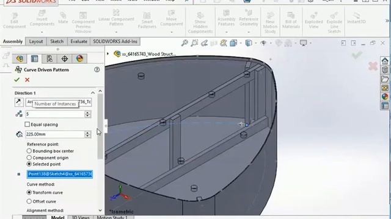391x219 pixels.
Task: Switch to Assembly tab
Action: click(x=13, y=41)
